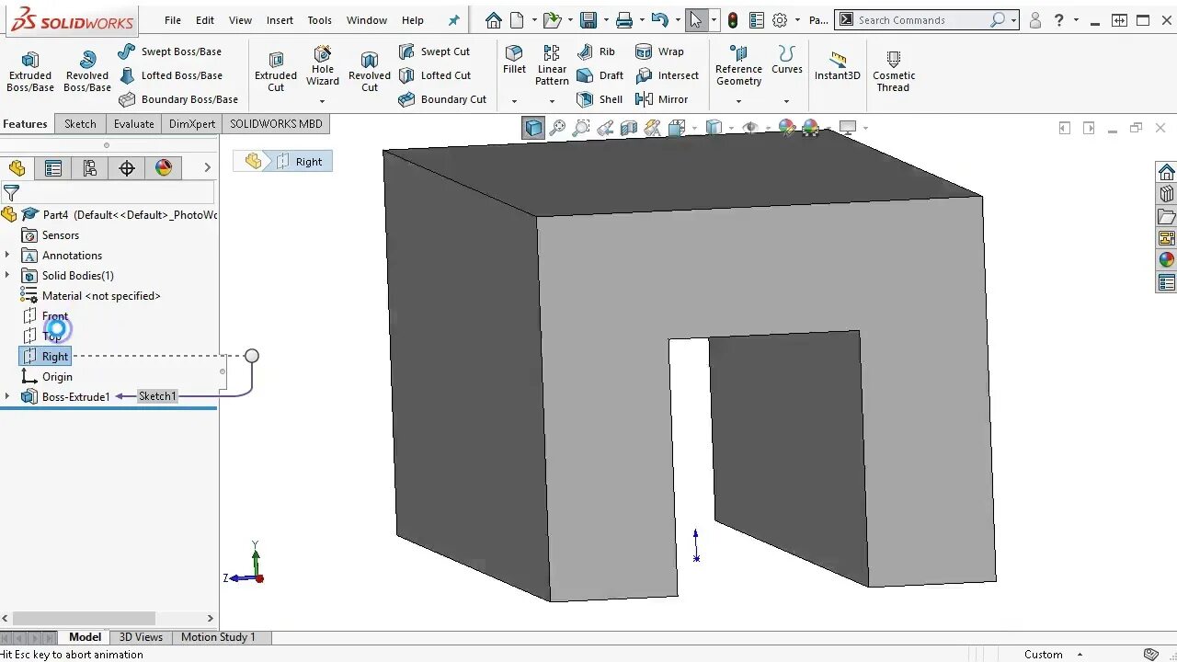This screenshot has width=1177, height=662.
Task: Click Boundary Boss/Base
Action: 178,99
